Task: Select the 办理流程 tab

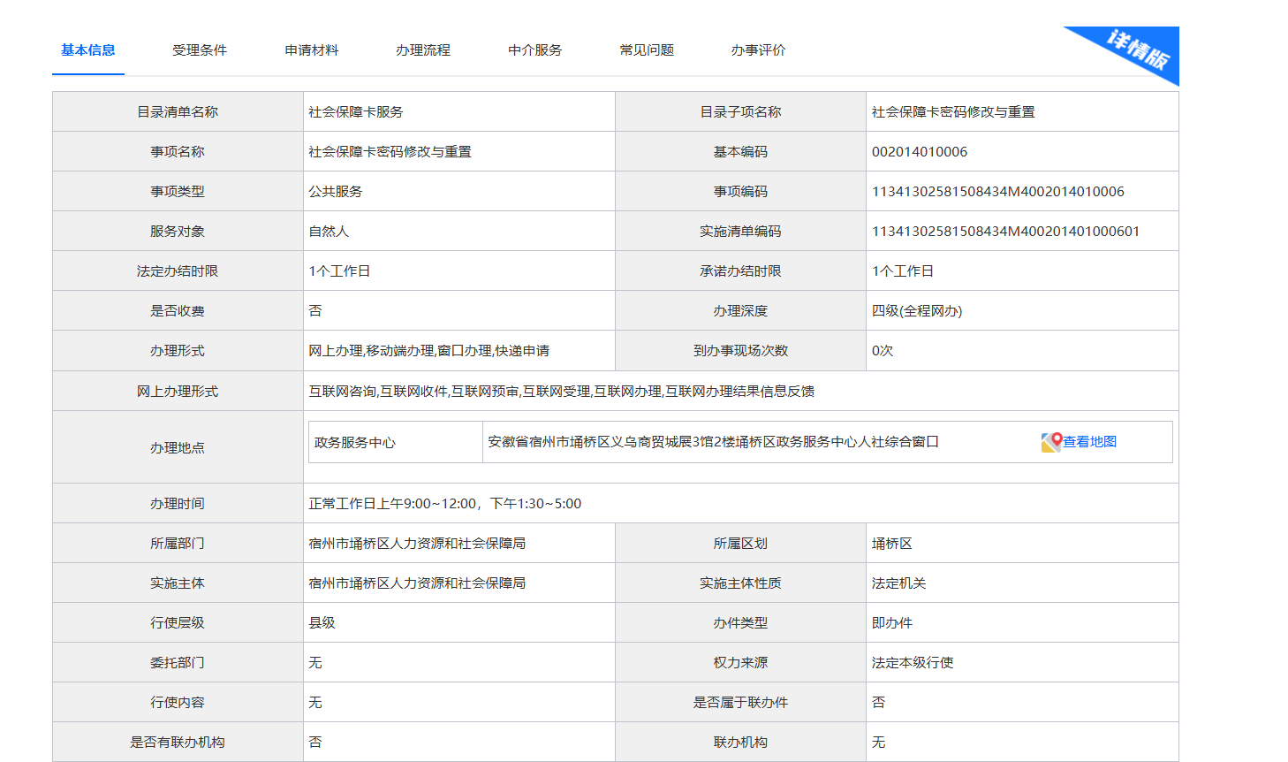Action: click(x=423, y=50)
